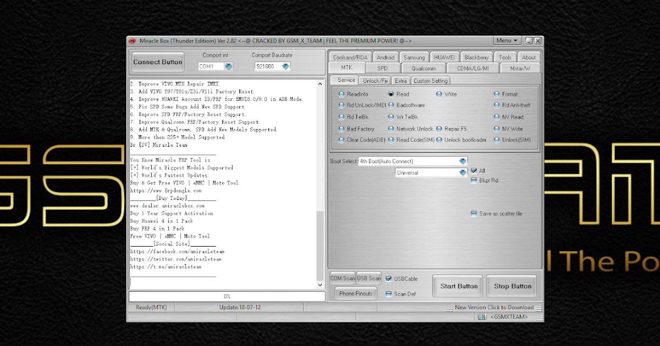Viewport: 660px width, 346px height.
Task: Select Read Code(SIM) radio option
Action: [x=411, y=140]
